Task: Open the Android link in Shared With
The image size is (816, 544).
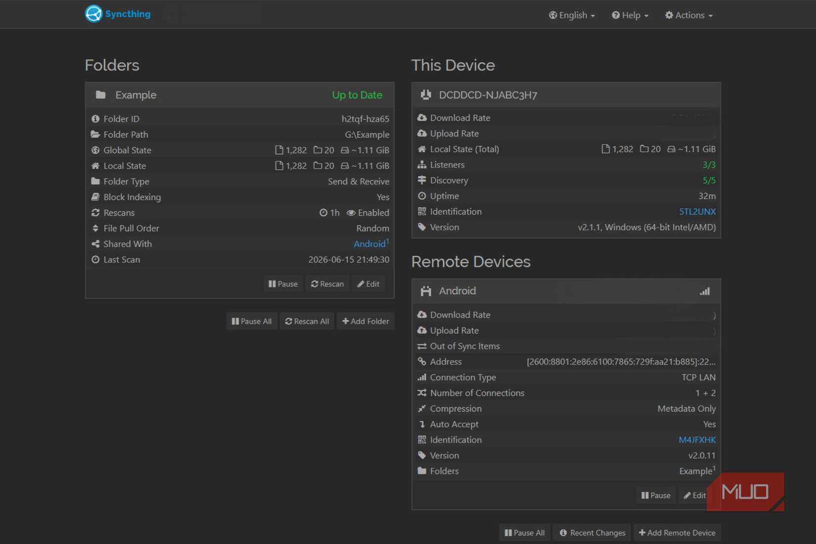Action: pos(369,244)
